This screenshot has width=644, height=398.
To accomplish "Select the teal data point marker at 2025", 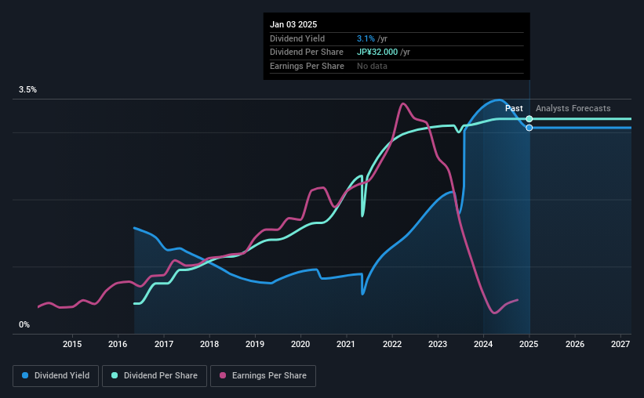I will click(529, 119).
